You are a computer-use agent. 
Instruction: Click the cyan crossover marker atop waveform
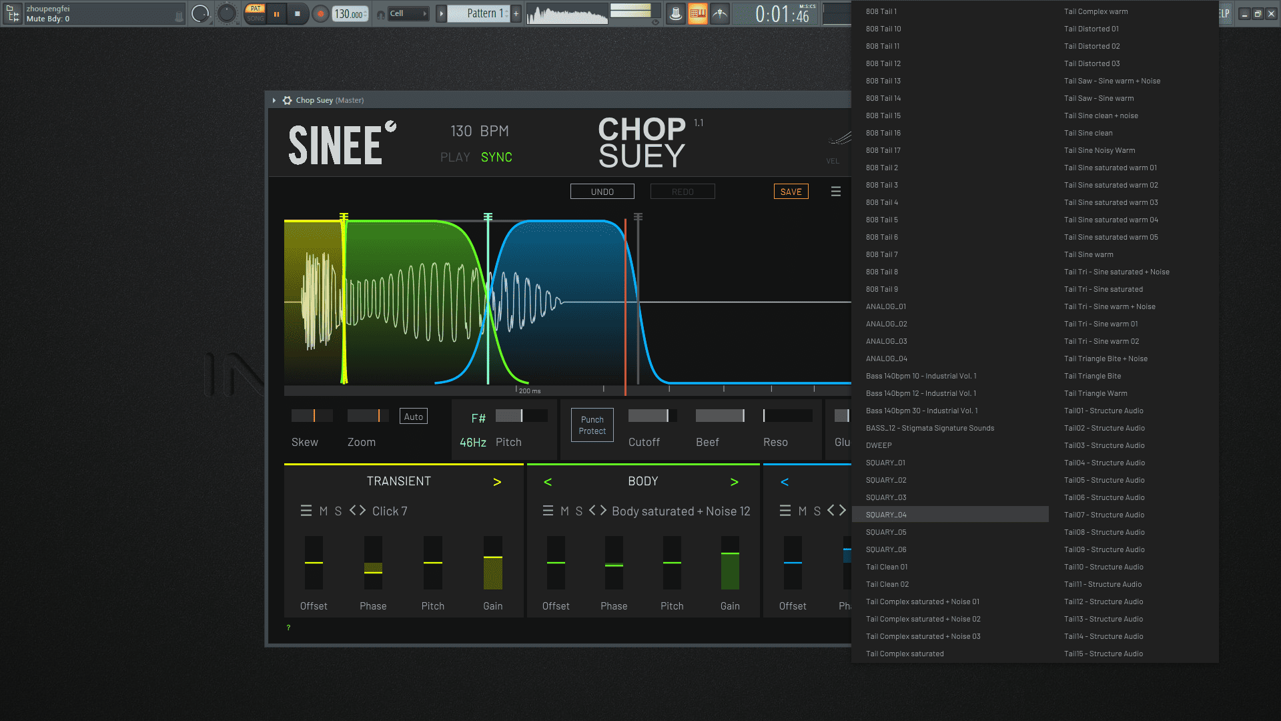[488, 217]
